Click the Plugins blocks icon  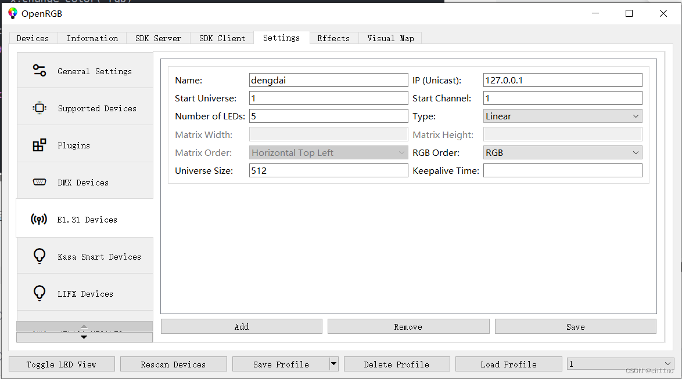[x=39, y=145]
